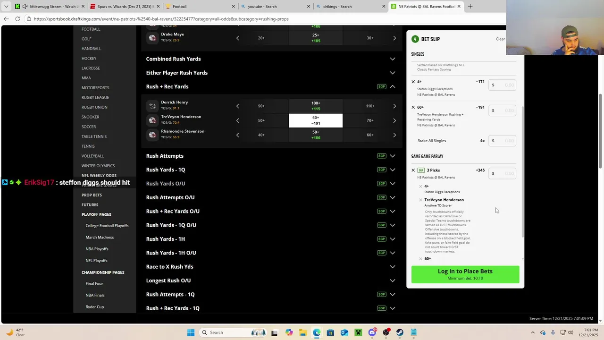Viewport: 604px width, 340px height.
Task: Open PROP BETS in sidebar
Action: point(92,195)
